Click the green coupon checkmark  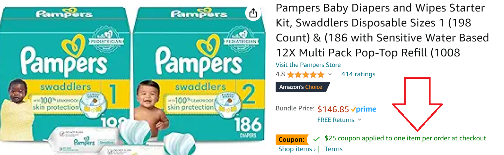317,139
